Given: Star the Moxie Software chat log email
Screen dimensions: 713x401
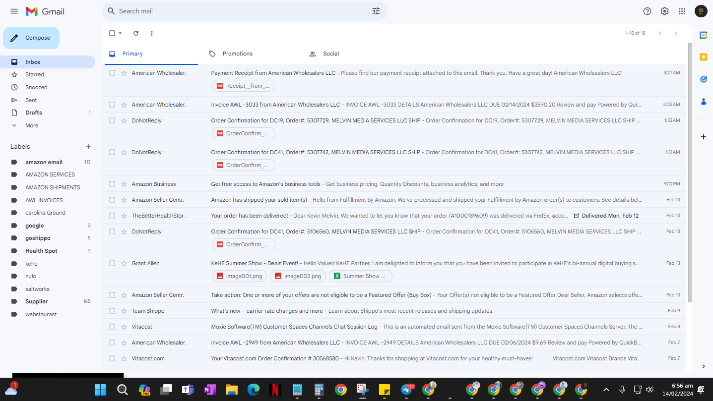Looking at the screenshot, I should point(124,327).
